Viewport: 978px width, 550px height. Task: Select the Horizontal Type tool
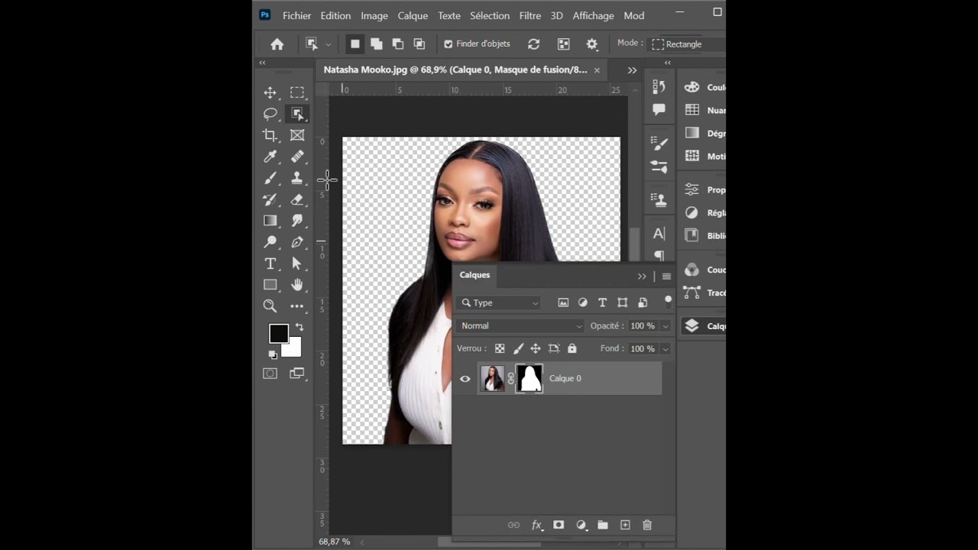[x=270, y=264]
